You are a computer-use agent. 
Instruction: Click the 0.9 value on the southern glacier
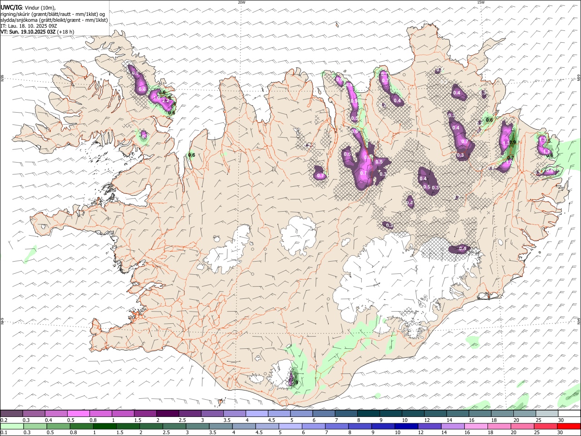295,383
